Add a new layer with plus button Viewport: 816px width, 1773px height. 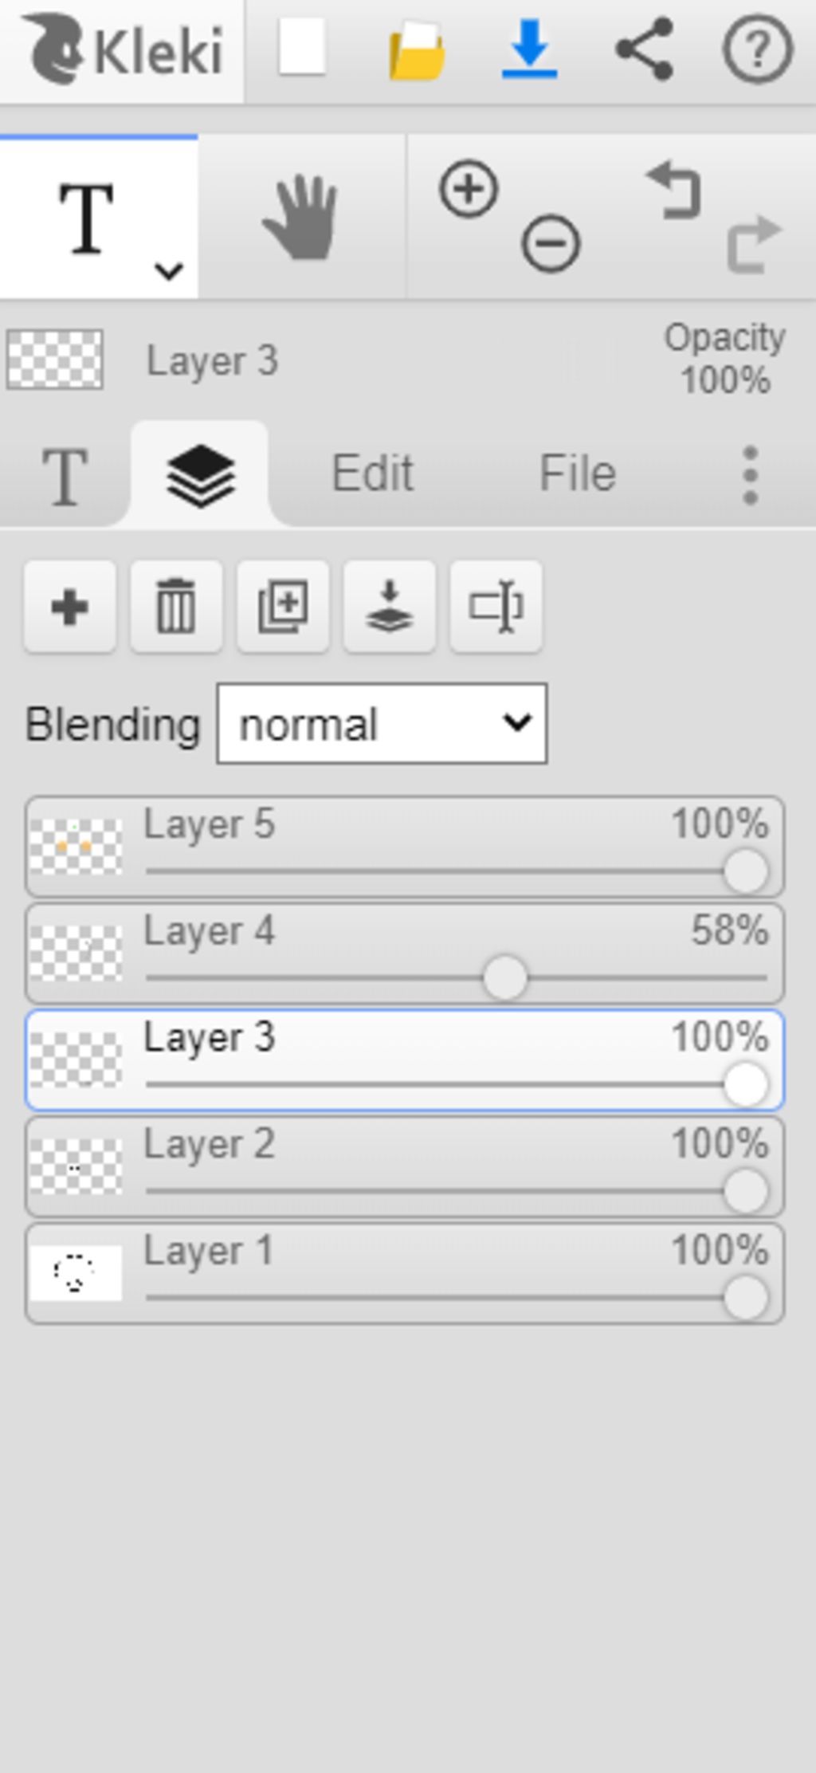point(70,607)
